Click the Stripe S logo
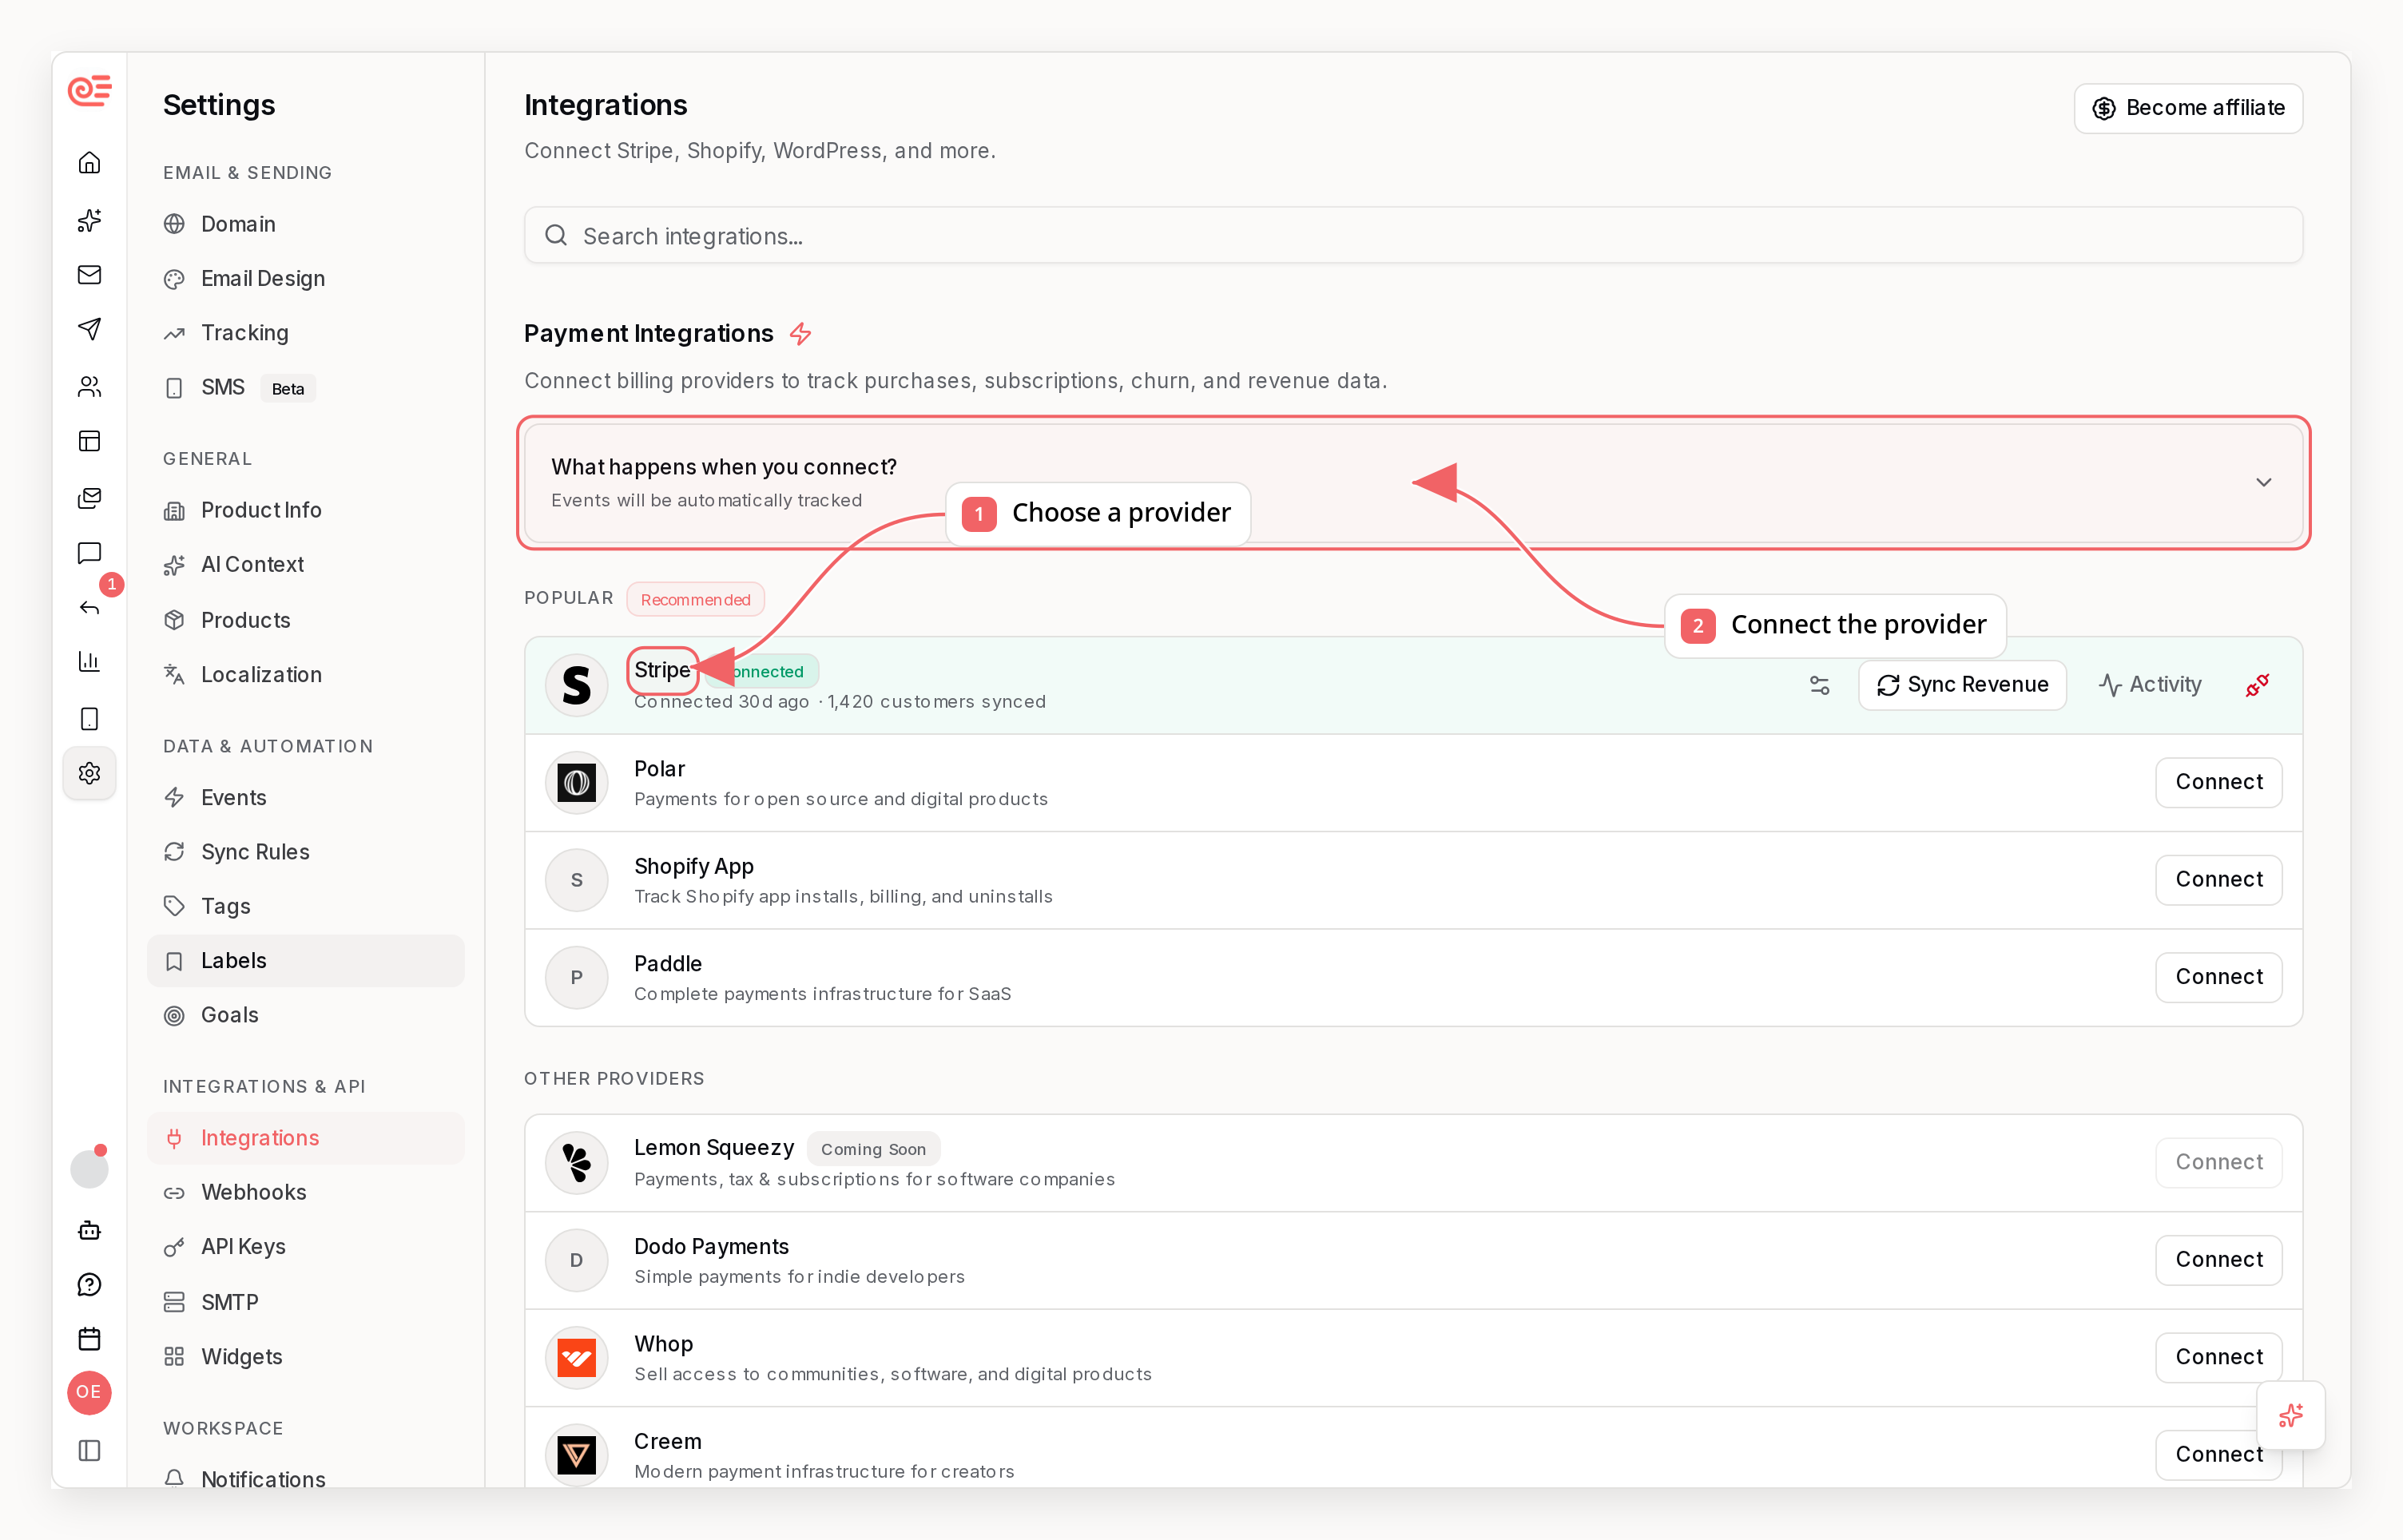Screen dimensions: 2403x1540 click(x=576, y=685)
